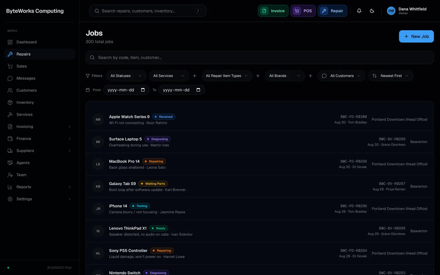Open the To date calendar picker icon
Viewport: 440px width, 275px height.
[x=198, y=90]
